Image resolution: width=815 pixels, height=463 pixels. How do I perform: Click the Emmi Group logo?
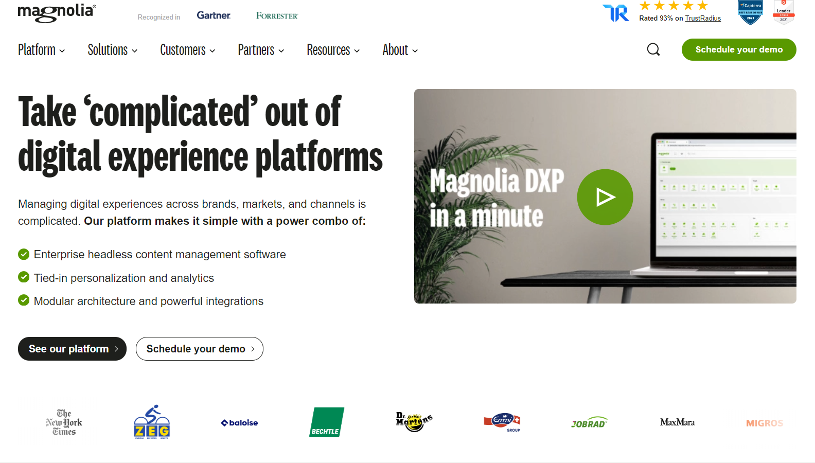[502, 422]
